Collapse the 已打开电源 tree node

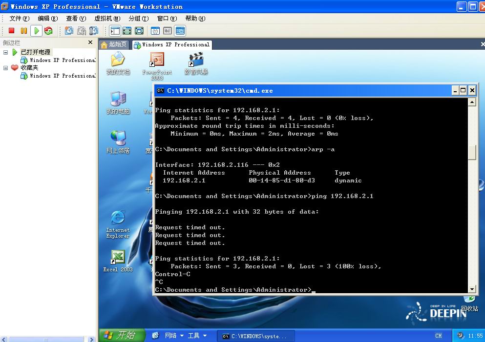(x=6, y=52)
